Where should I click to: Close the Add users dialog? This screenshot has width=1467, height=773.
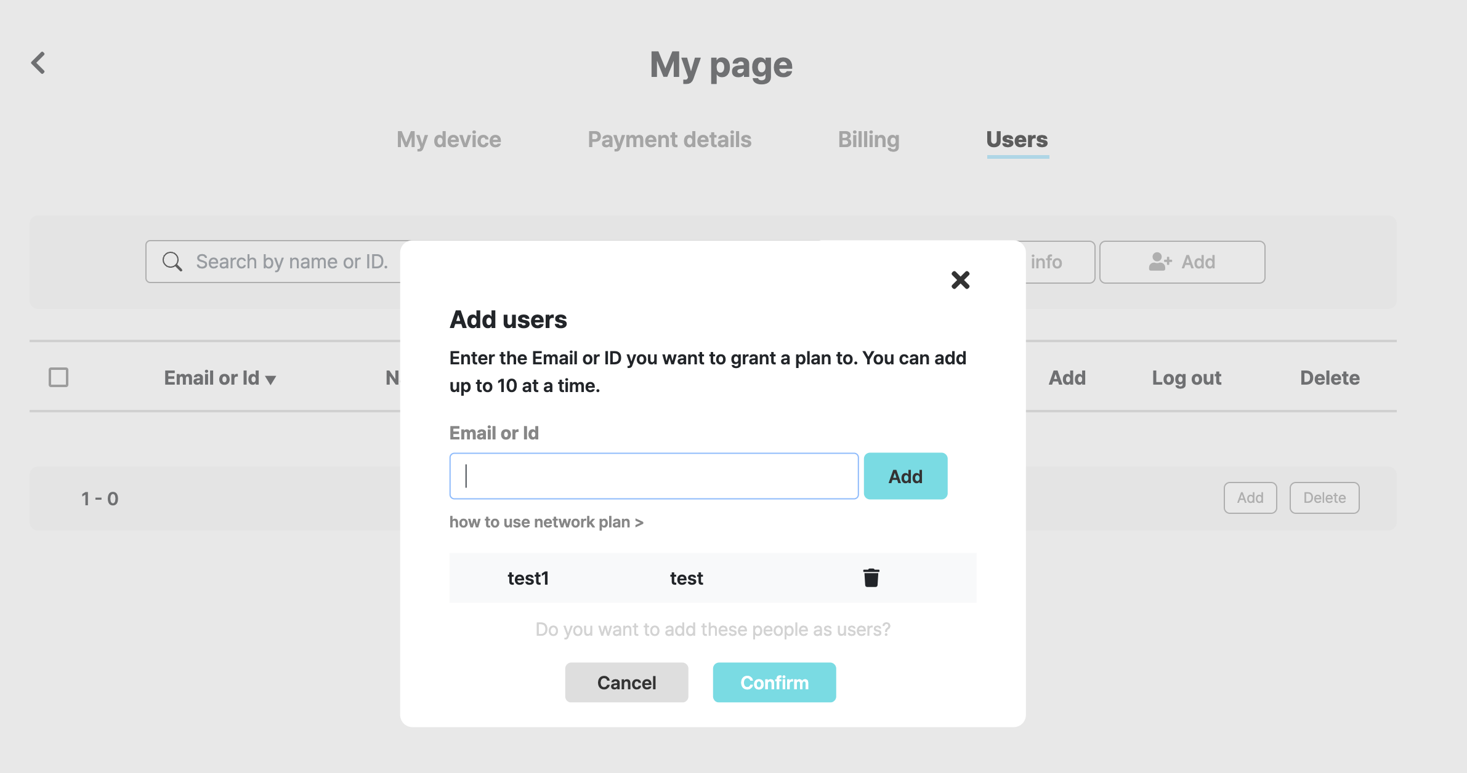click(x=960, y=280)
